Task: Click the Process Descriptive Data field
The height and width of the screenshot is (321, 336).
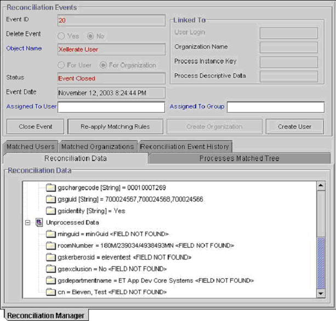Action: 289,77
